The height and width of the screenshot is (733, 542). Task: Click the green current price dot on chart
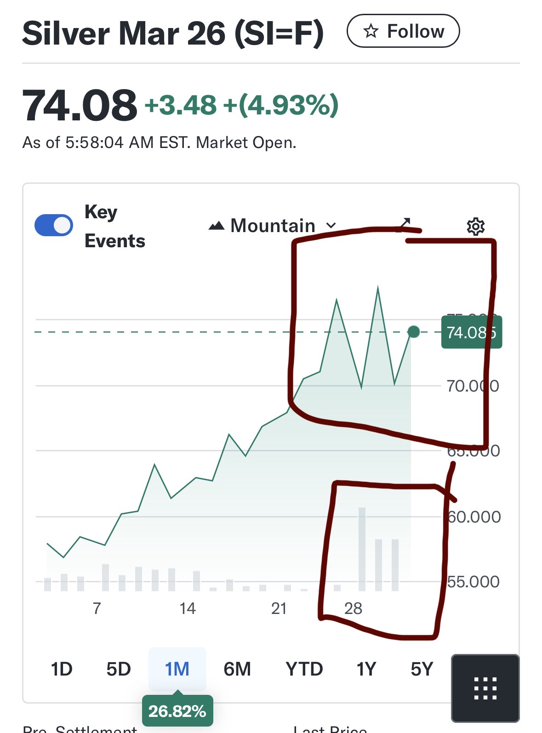pyautogui.click(x=414, y=332)
